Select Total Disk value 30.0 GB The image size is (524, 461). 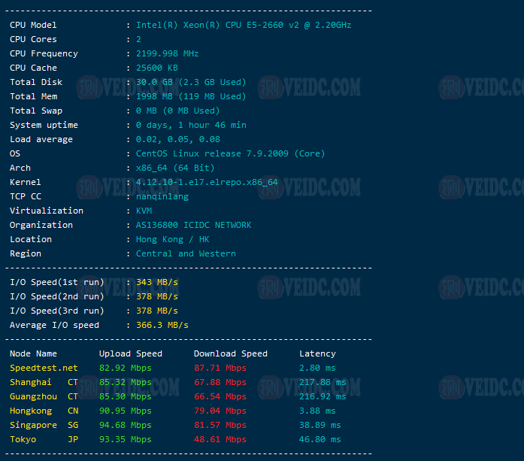[154, 82]
